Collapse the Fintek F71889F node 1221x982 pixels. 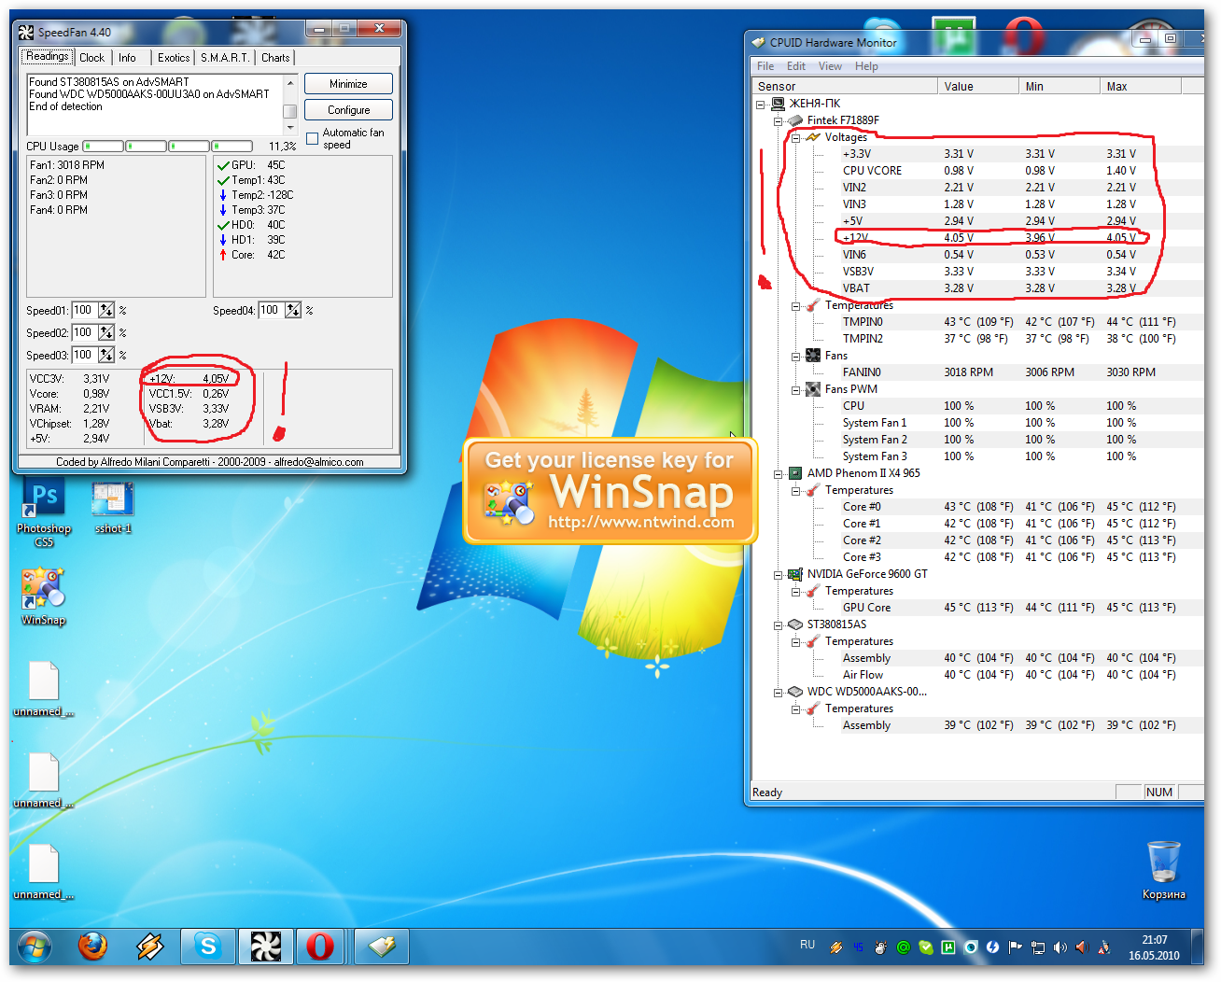(x=778, y=121)
